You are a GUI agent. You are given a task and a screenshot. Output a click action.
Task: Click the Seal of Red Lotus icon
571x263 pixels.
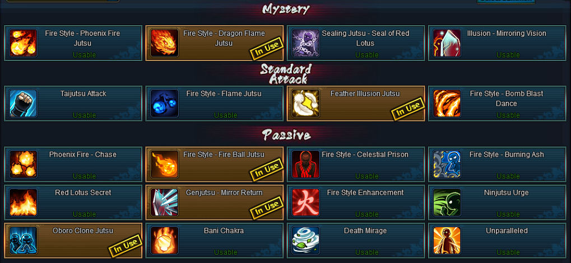(305, 43)
